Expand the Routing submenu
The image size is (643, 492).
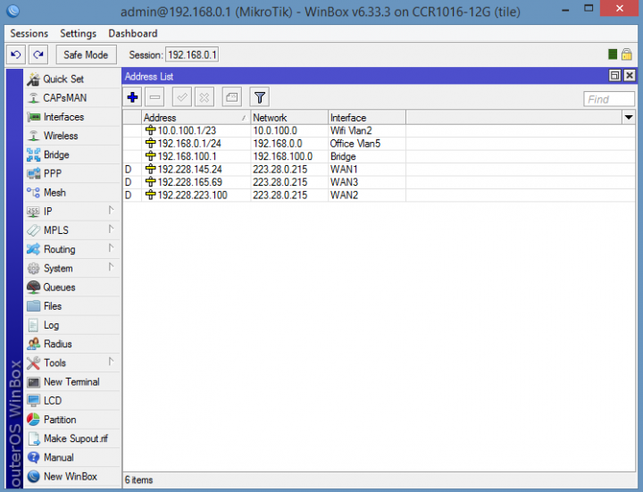point(72,249)
